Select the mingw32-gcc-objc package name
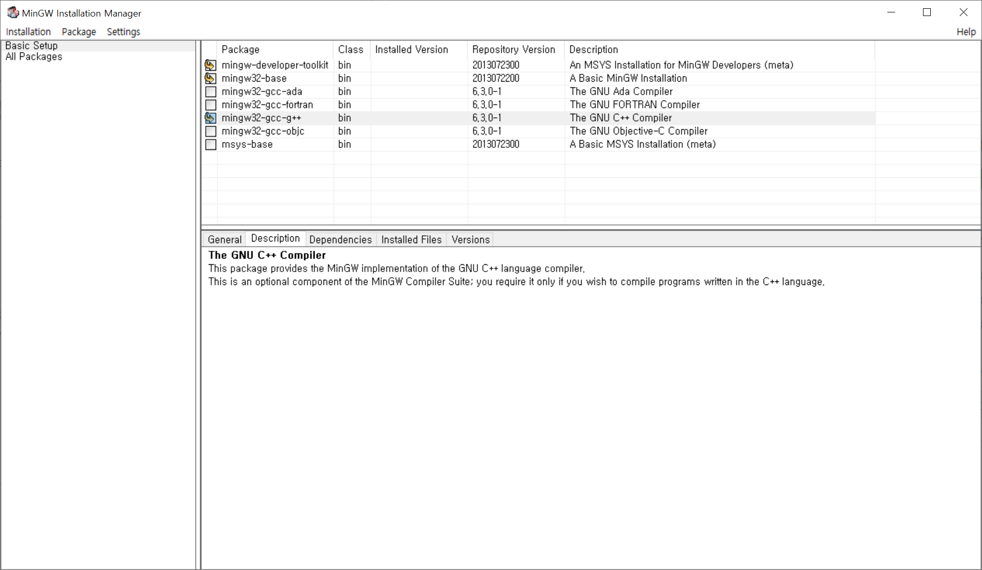Viewport: 982px width, 570px height. [263, 131]
